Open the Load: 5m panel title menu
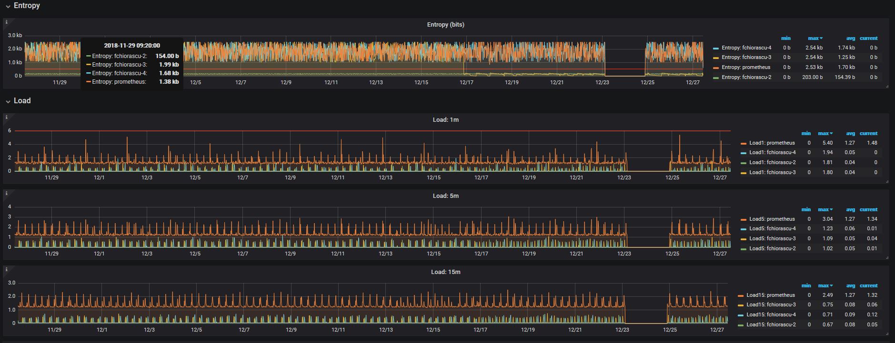This screenshot has height=343, width=895. (445, 196)
